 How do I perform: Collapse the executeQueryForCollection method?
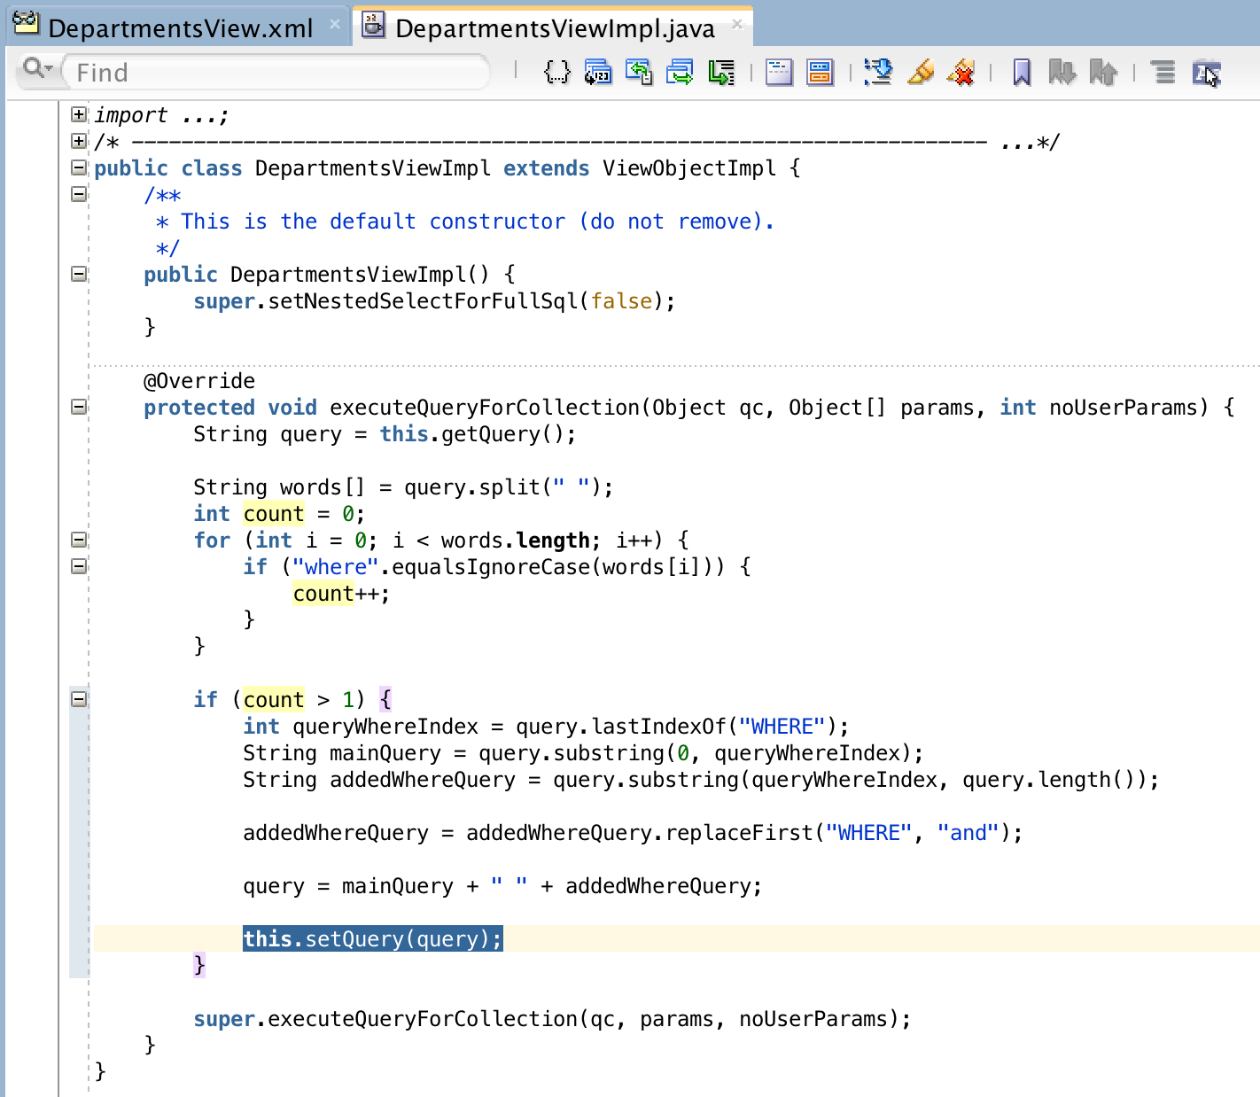79,407
